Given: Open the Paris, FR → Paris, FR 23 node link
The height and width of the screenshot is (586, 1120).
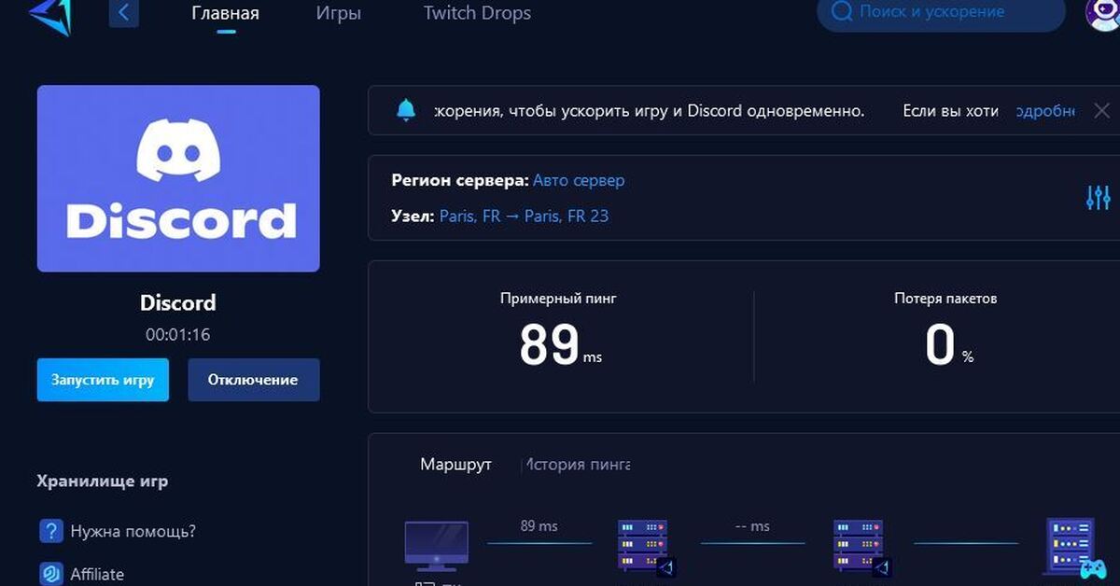Looking at the screenshot, I should coord(524,216).
